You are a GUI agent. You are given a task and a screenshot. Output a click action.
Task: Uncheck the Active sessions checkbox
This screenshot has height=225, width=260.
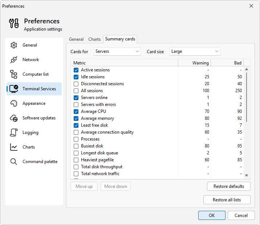[x=76, y=70]
